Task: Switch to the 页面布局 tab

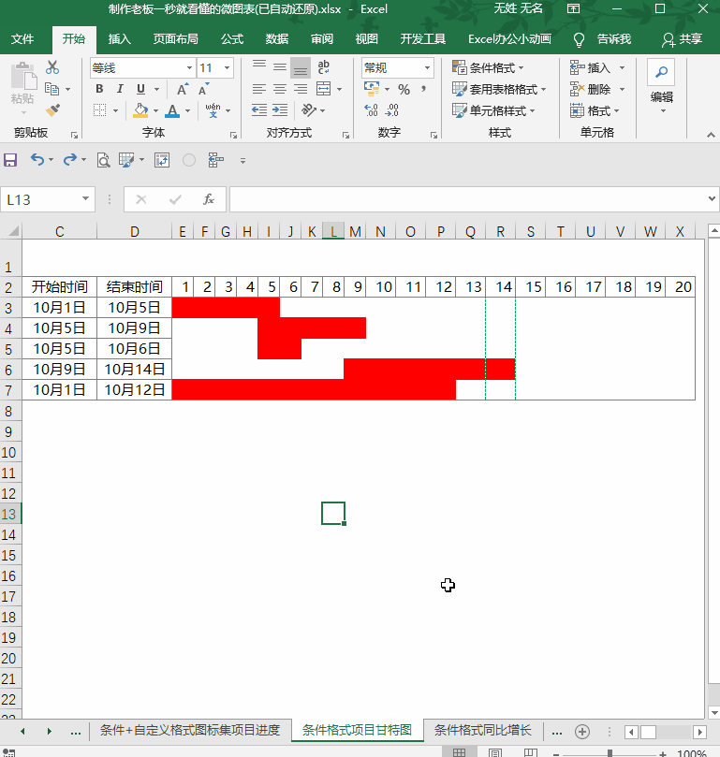Action: pyautogui.click(x=175, y=39)
